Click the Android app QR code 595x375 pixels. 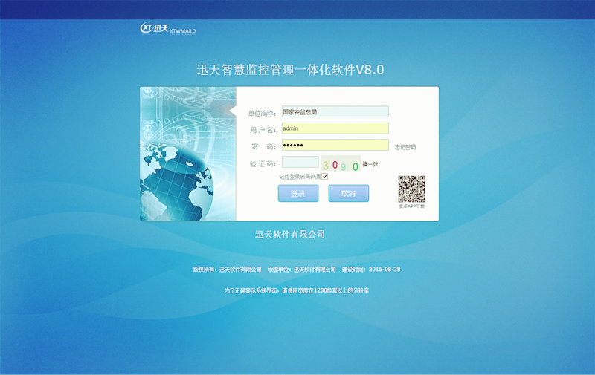[x=411, y=189]
